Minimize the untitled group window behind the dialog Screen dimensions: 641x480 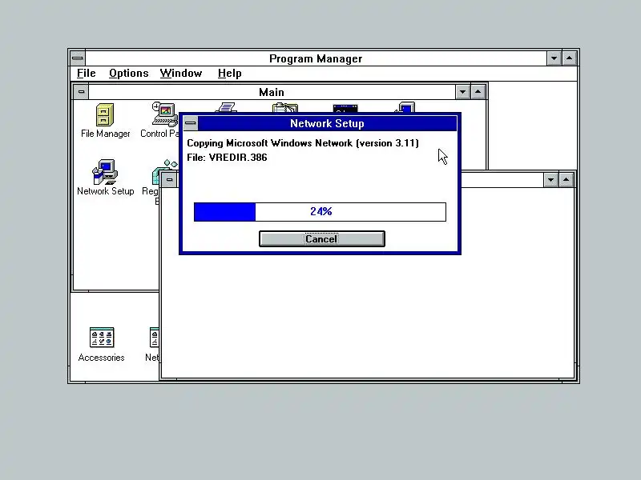pos(550,179)
